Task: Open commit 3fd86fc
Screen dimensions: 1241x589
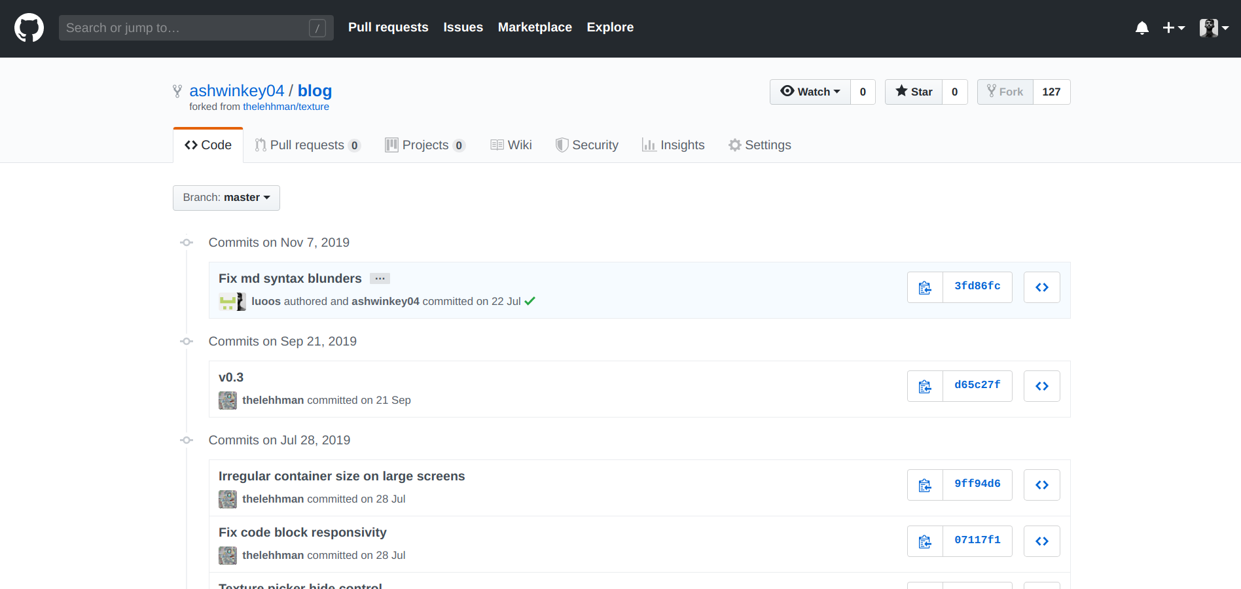Action: (x=977, y=286)
